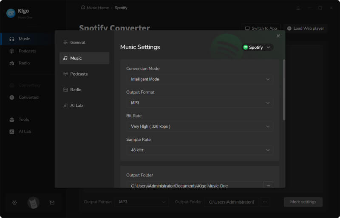
Task: Click the music note icon in settings
Action: pyautogui.click(x=65, y=58)
